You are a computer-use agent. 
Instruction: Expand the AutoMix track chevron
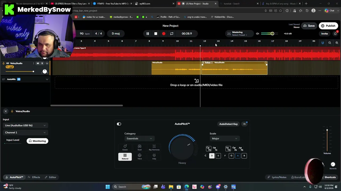click(47, 79)
